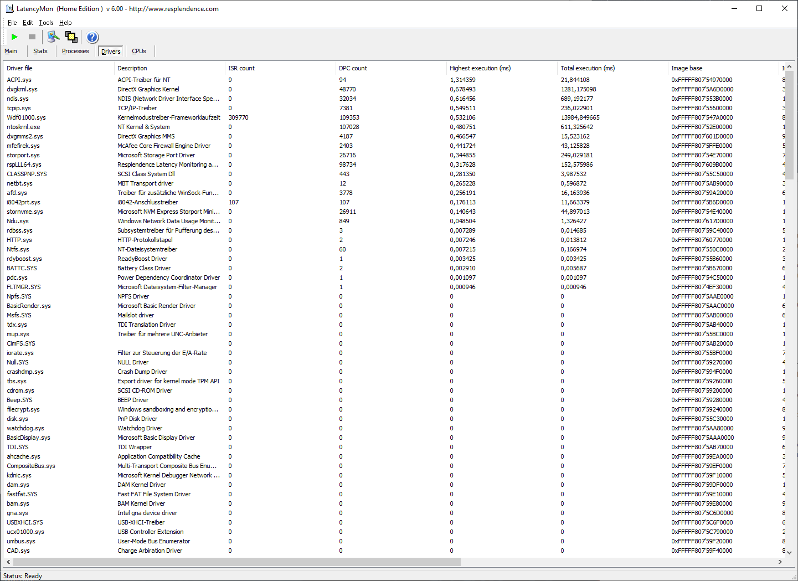
Task: Click the image base 0xFFFFF807'54970000
Action: coord(702,80)
